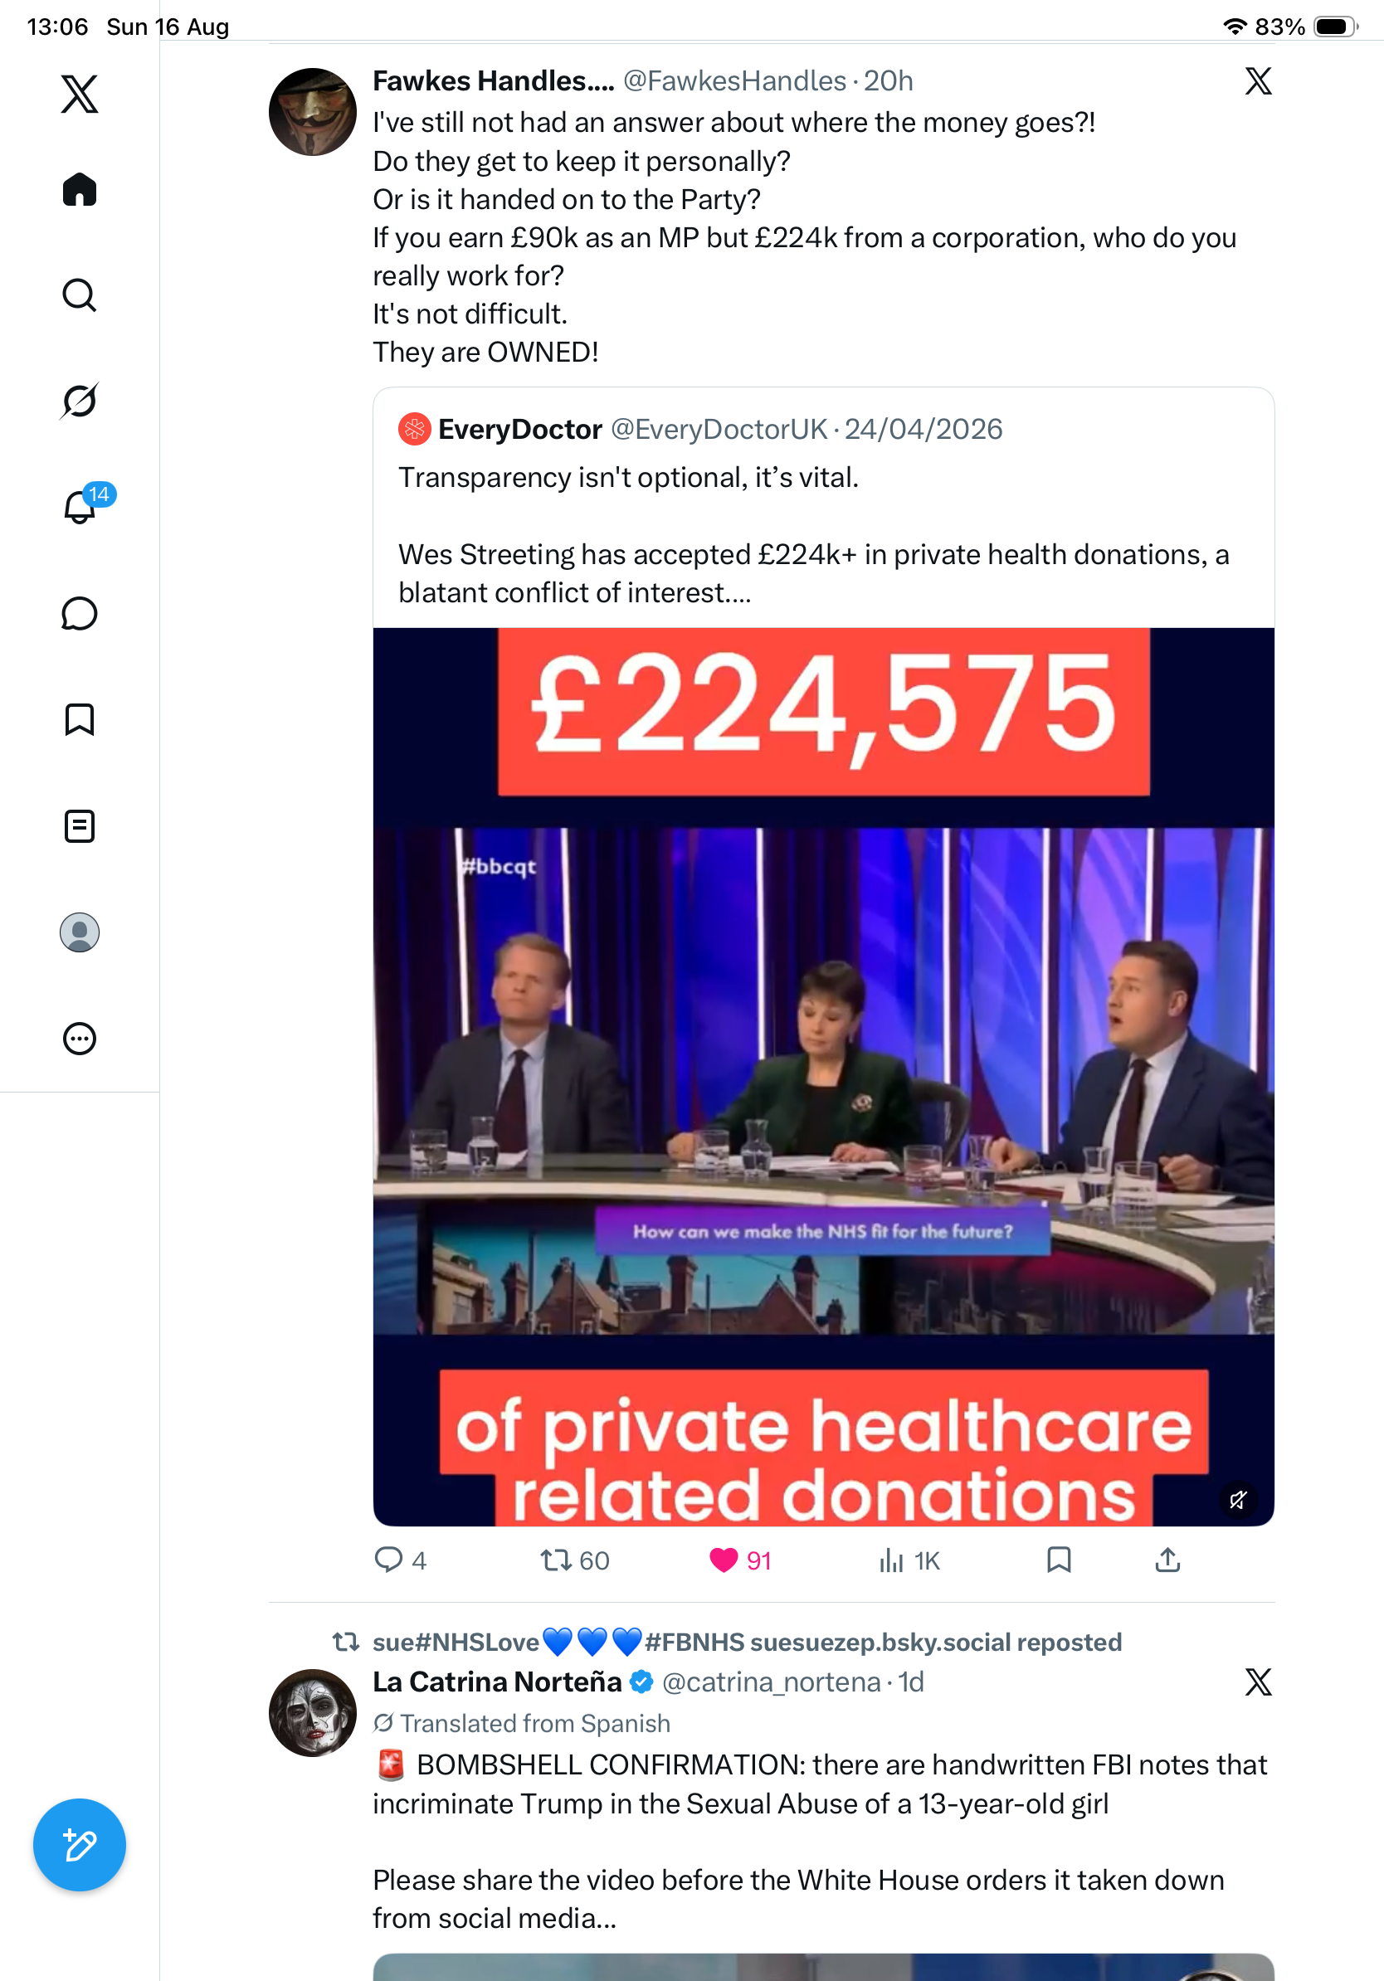Bookmark the Fawkes Handles post
1384x1981 pixels.
pyautogui.click(x=1058, y=1559)
